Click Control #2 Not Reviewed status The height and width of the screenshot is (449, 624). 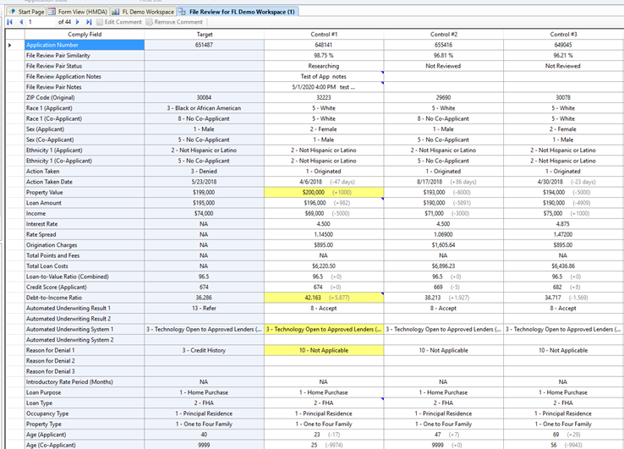[443, 66]
